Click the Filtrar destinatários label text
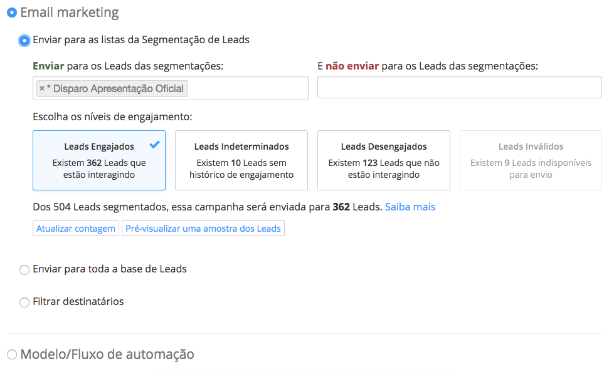The width and height of the screenshot is (609, 372). (x=78, y=301)
